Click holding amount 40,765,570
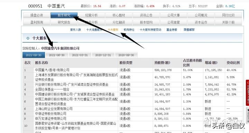The height and width of the screenshot is (133, 249). coord(162,77)
